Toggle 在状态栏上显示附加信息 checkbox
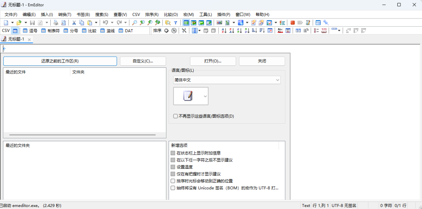This screenshot has height=209, width=422. pyautogui.click(x=173, y=153)
